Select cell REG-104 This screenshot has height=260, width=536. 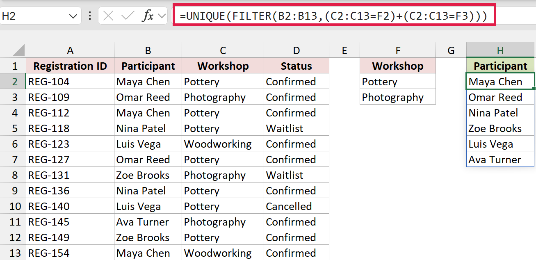pos(70,82)
